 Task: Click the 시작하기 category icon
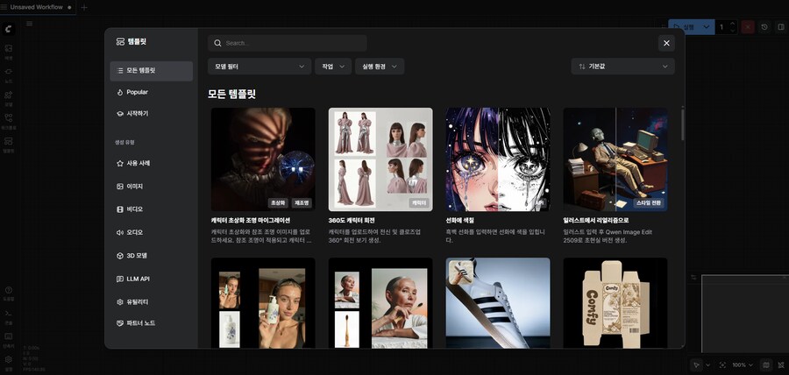click(120, 113)
